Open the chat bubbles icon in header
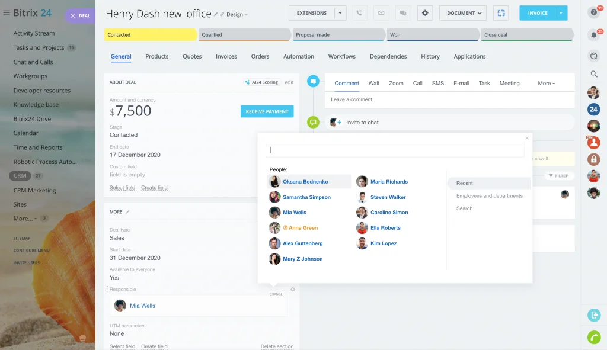The image size is (607, 350). click(x=402, y=13)
